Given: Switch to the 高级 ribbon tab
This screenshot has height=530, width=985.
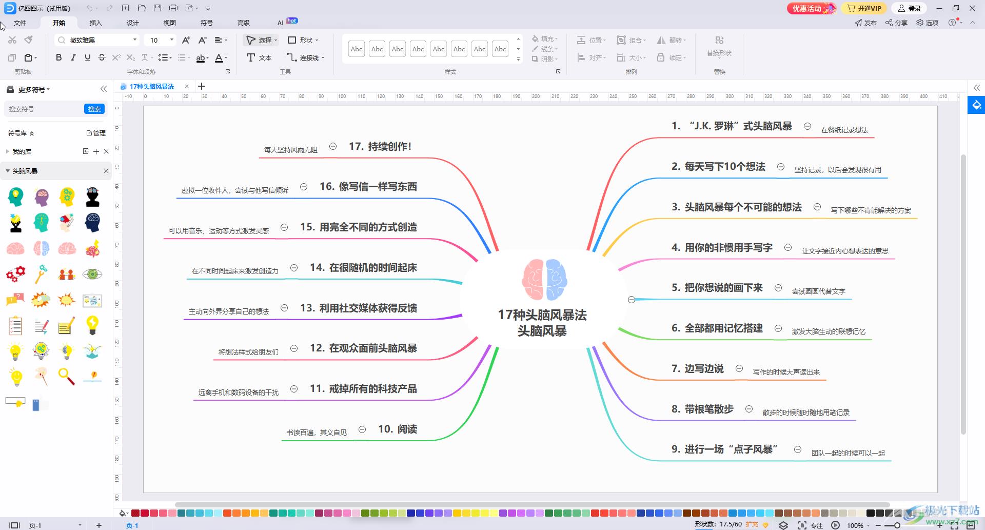Looking at the screenshot, I should (244, 23).
